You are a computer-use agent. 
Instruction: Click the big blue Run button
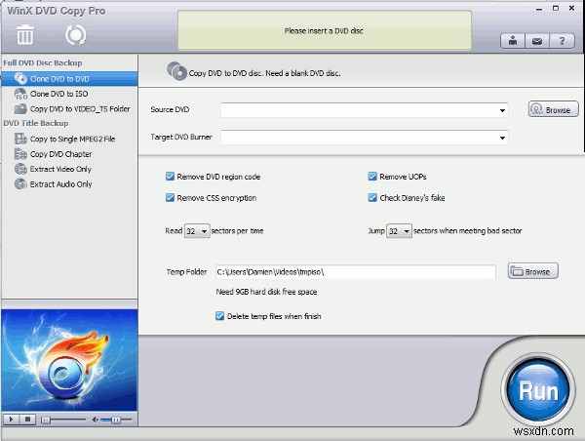click(x=538, y=390)
